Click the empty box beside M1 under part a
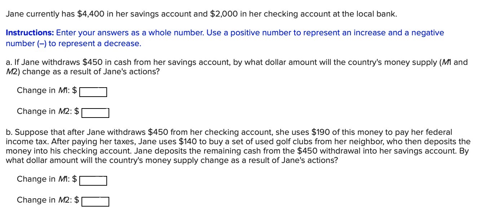The image size is (481, 212). tap(93, 92)
